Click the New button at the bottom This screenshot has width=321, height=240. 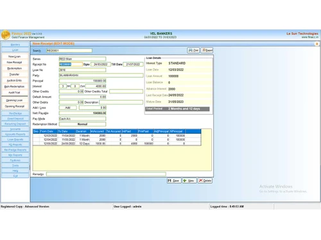[x=189, y=180]
